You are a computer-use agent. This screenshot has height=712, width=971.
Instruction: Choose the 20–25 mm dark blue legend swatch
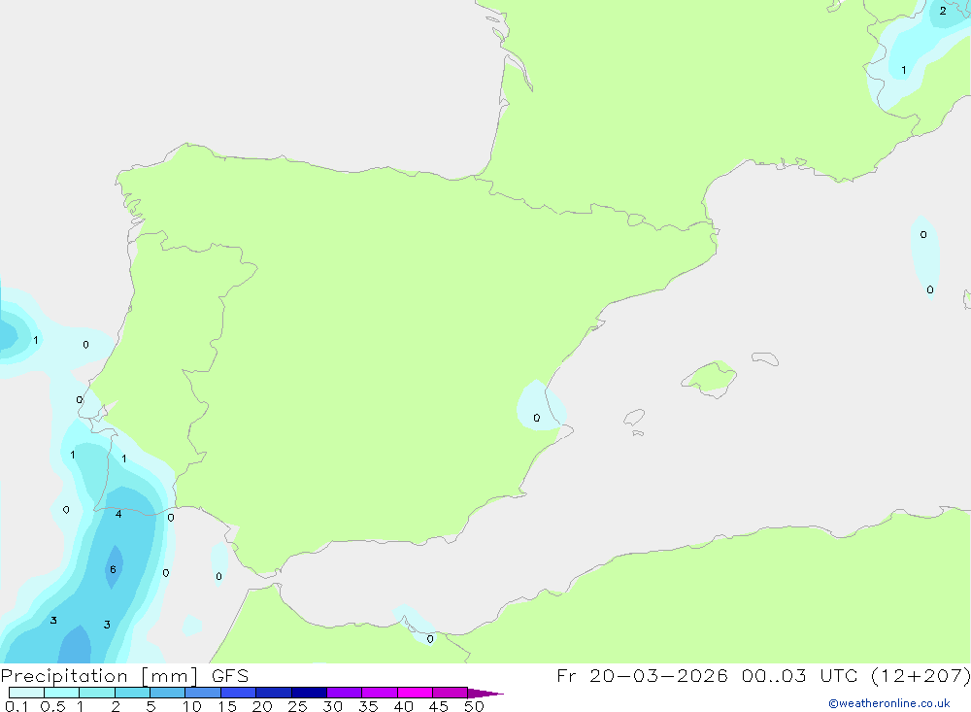[x=274, y=693]
